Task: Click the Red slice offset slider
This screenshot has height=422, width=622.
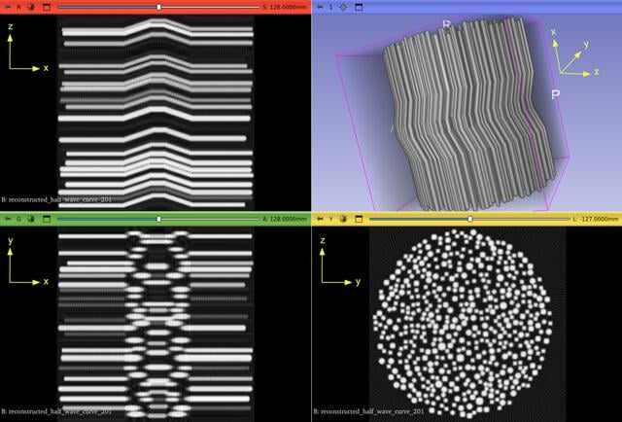Action: 158,7
